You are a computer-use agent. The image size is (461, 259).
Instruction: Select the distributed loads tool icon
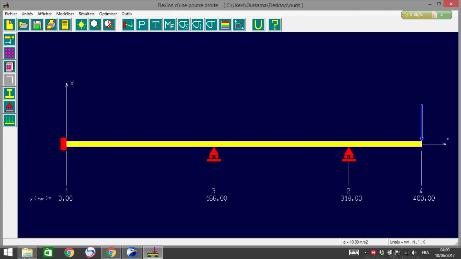9,120
